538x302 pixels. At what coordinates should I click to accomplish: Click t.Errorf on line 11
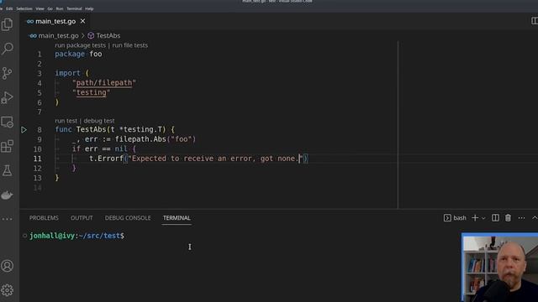tap(106, 159)
